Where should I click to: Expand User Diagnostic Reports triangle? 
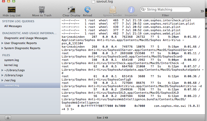[2, 43]
